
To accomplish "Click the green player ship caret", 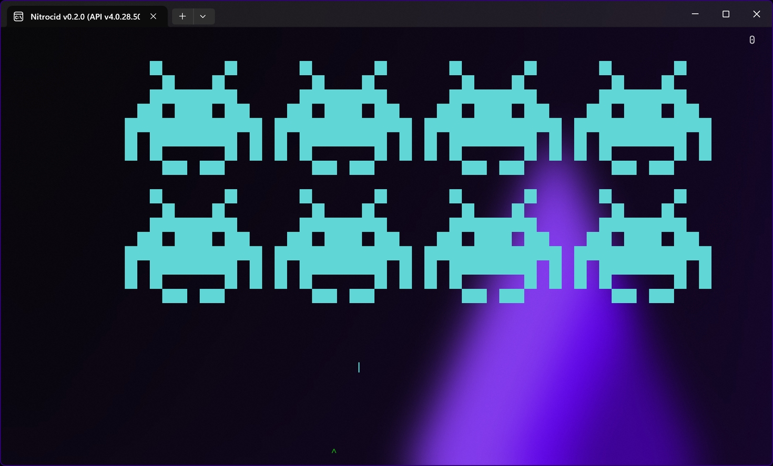I will pyautogui.click(x=334, y=451).
